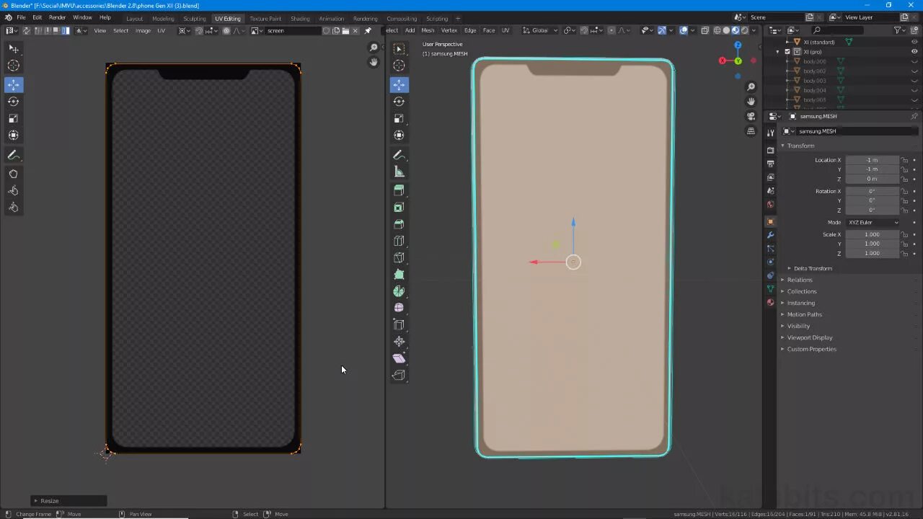Screen dimensions: 923x519
Task: Activate the Inset Faces tool
Action: [x=399, y=208]
